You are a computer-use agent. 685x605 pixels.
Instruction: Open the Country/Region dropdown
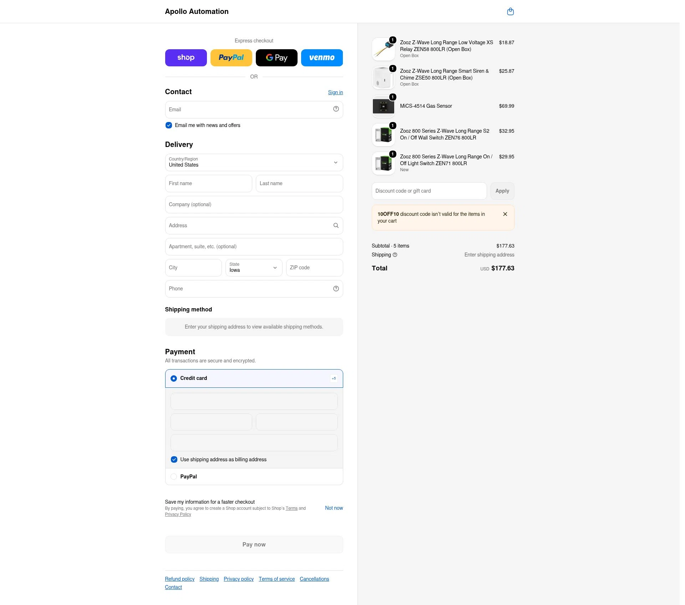[x=254, y=163]
